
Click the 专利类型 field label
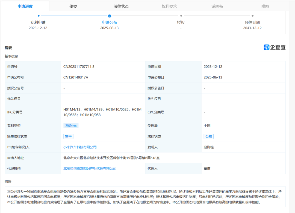14,126
